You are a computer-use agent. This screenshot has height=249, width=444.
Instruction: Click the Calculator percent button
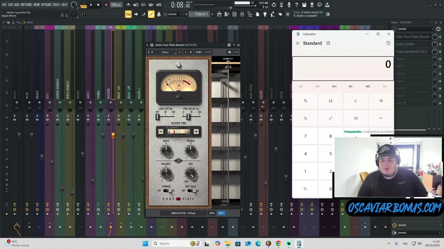tap(305, 101)
